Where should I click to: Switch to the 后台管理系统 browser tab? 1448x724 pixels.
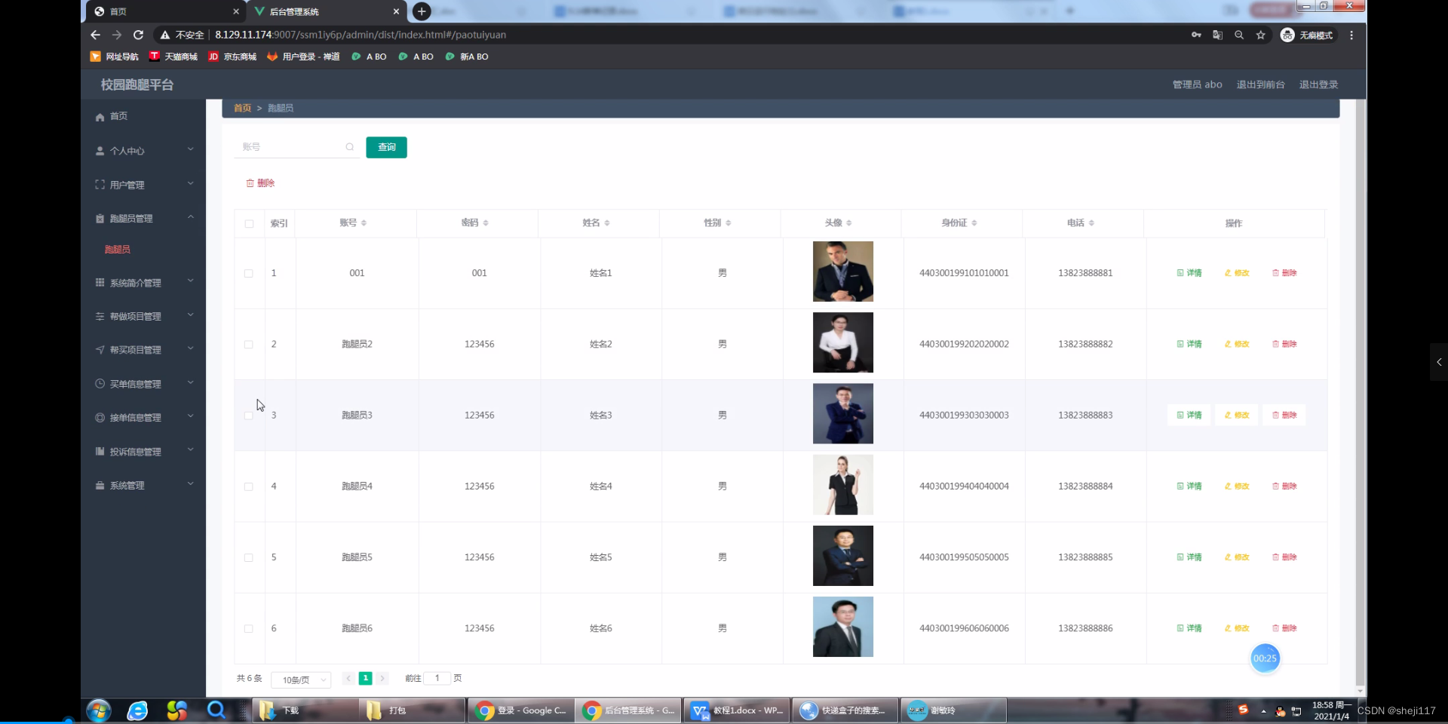tap(326, 11)
